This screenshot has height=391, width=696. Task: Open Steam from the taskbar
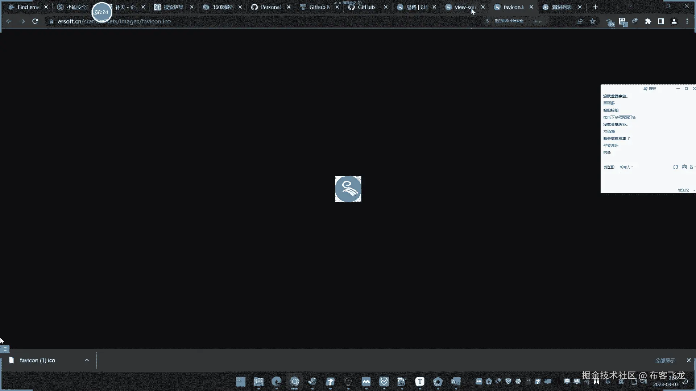click(x=312, y=382)
